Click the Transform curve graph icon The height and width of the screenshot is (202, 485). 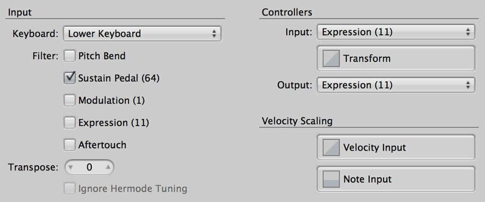(x=331, y=59)
